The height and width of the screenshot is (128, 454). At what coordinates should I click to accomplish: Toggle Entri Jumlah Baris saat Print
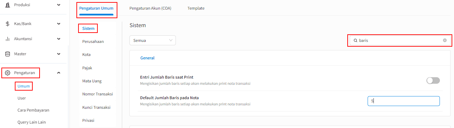coord(433,80)
